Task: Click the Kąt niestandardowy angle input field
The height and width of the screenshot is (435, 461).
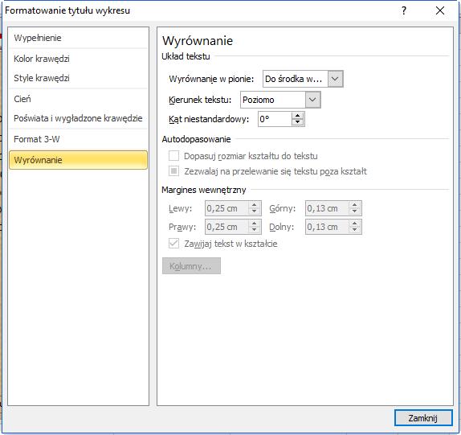Action: [275, 119]
